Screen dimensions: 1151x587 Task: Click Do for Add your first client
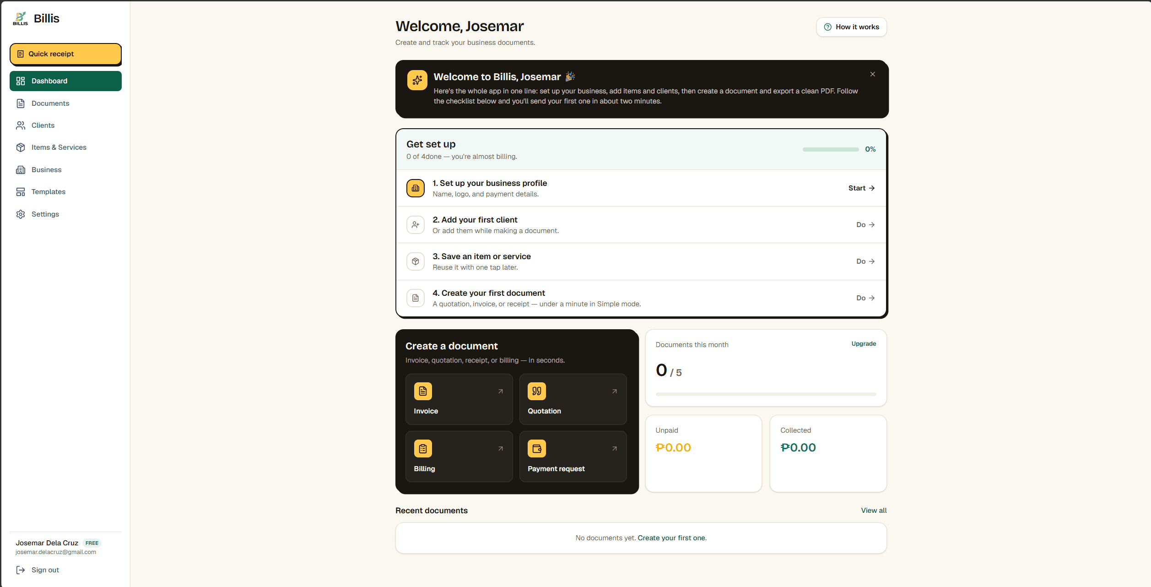[x=865, y=225]
